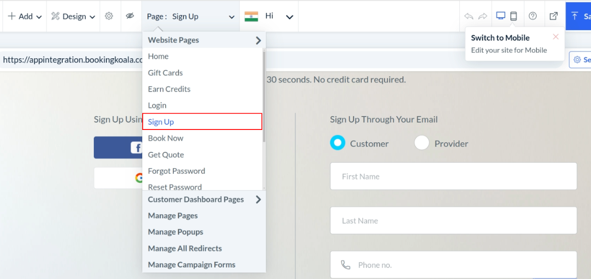591x279 pixels.
Task: Choose Book Now page in menu
Action: point(166,138)
